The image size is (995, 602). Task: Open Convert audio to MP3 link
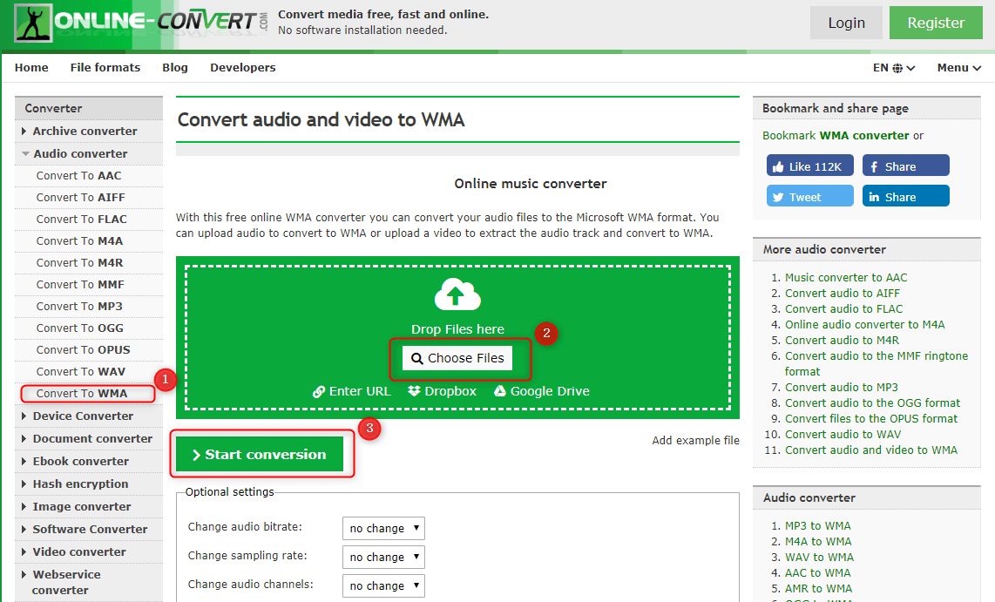coord(842,388)
